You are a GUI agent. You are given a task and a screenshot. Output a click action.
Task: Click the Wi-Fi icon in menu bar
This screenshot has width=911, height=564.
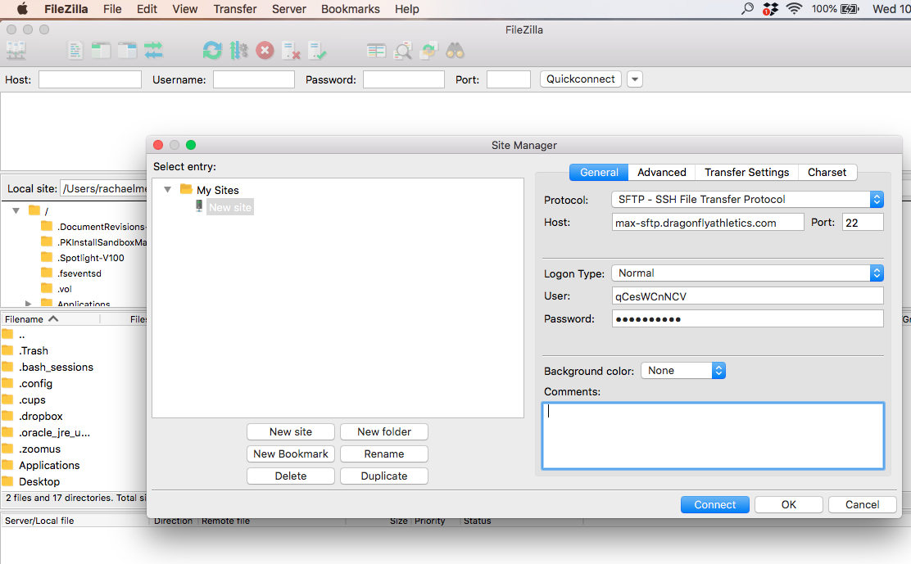tap(793, 9)
